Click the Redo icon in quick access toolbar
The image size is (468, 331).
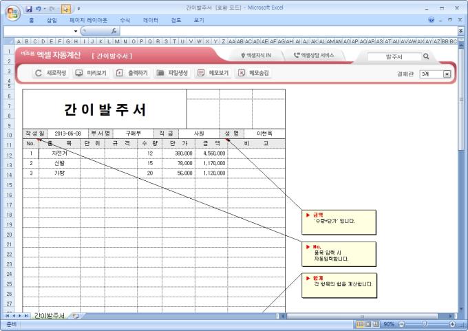(52, 9)
